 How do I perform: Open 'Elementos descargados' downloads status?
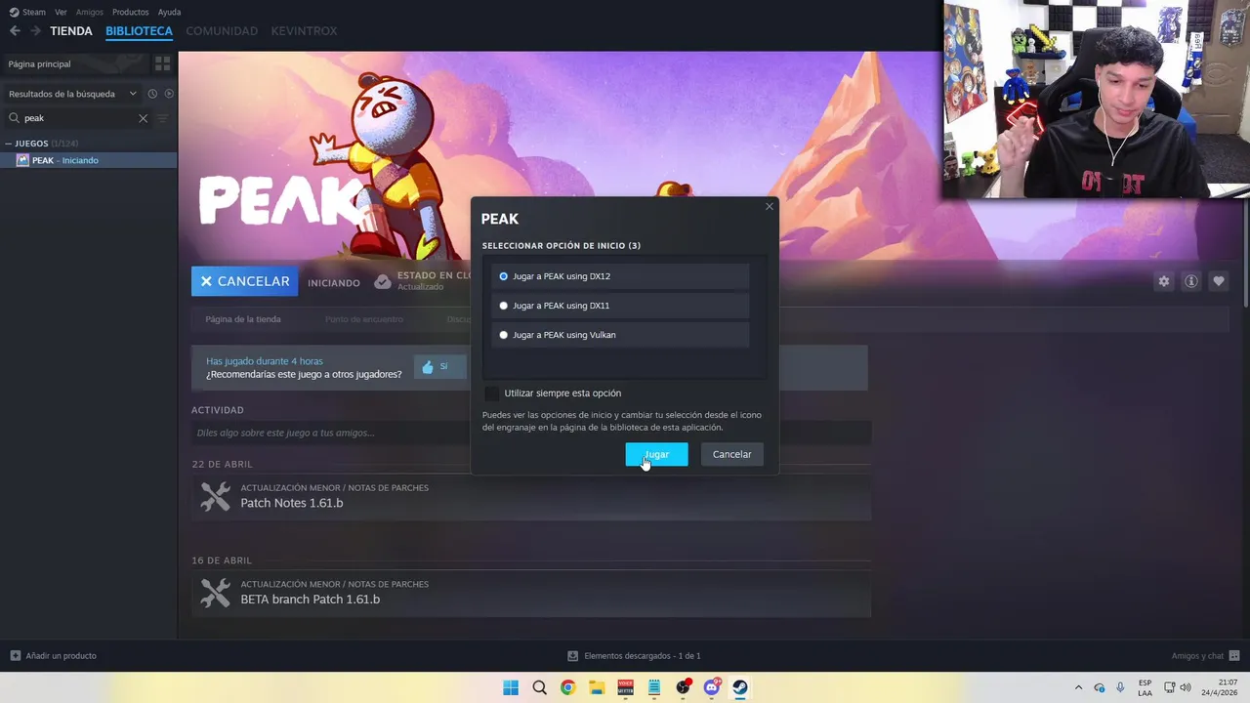[635, 656]
